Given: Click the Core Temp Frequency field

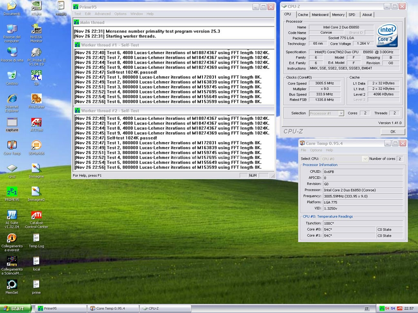Looking at the screenshot, I should [x=363, y=196].
